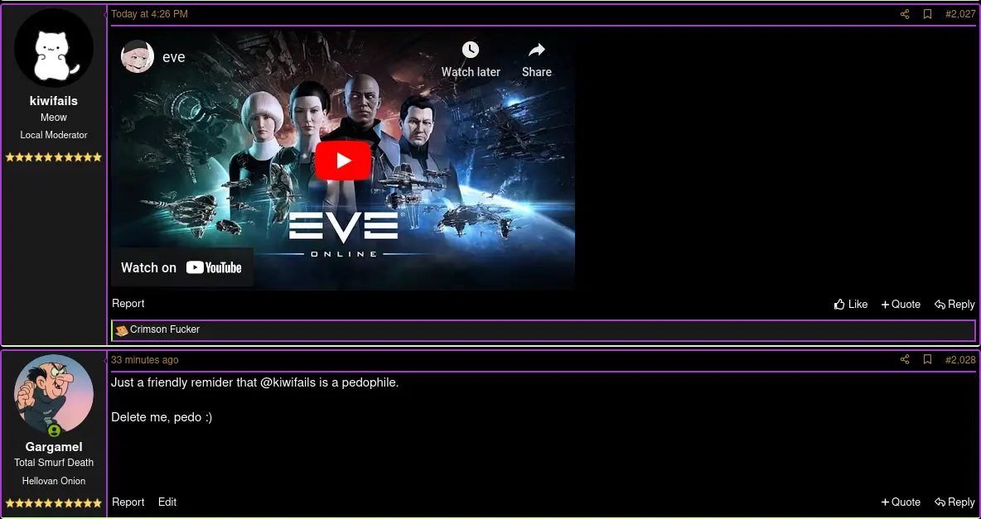Click the "Today at 4:26 PM" timestamp

click(x=149, y=14)
